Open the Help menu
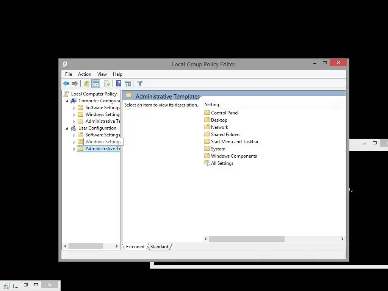This screenshot has width=388, height=291. [117, 74]
